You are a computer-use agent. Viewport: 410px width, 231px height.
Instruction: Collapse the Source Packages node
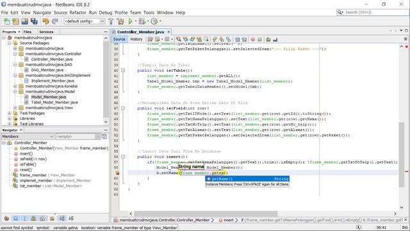(x=10, y=43)
